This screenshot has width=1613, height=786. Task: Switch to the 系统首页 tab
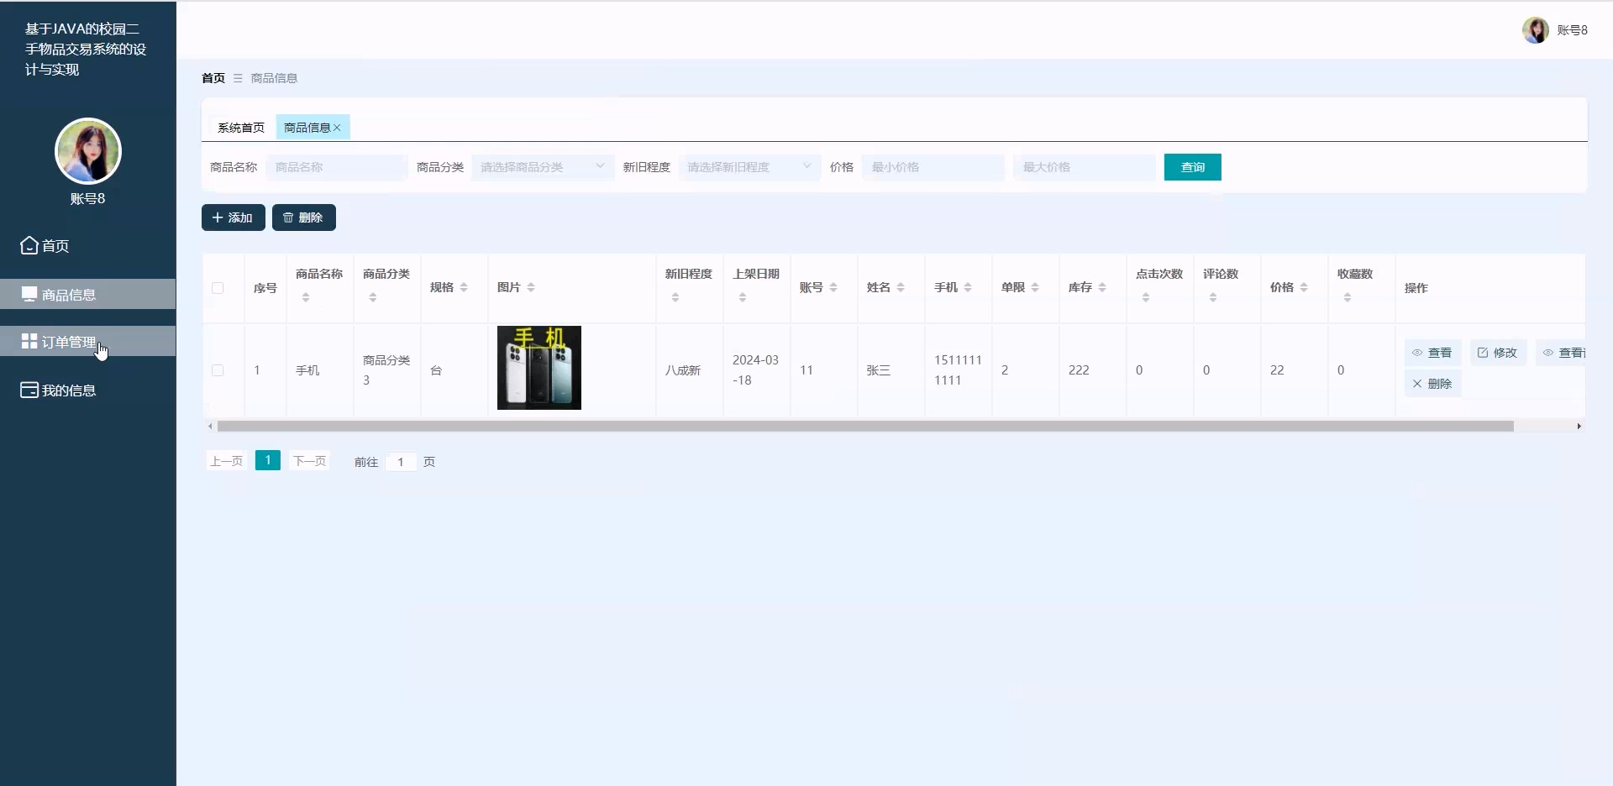tap(241, 128)
